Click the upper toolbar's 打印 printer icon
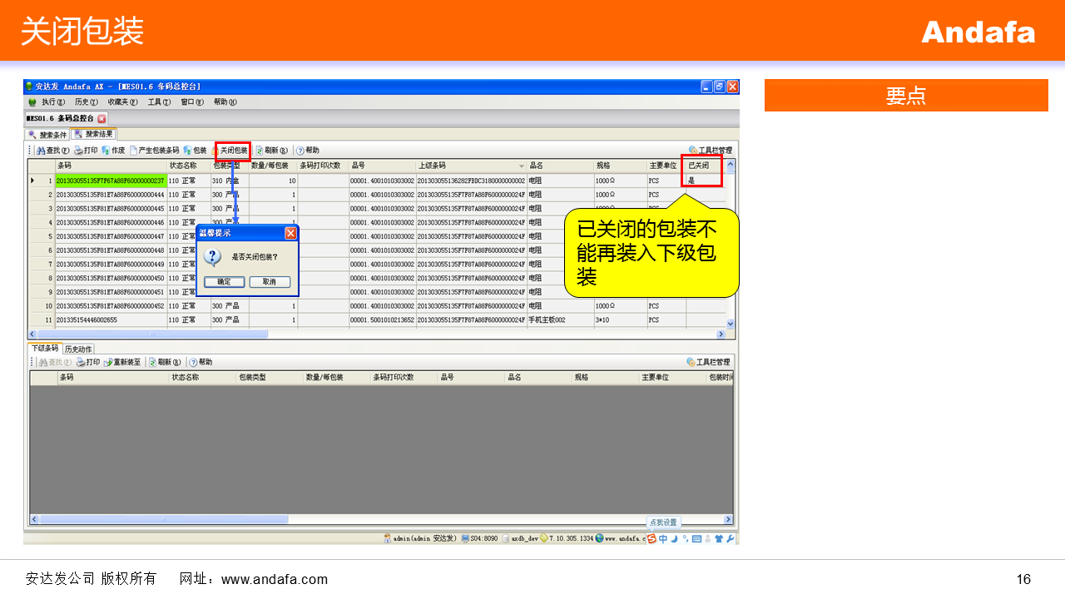The height and width of the screenshot is (599, 1065). [78, 151]
